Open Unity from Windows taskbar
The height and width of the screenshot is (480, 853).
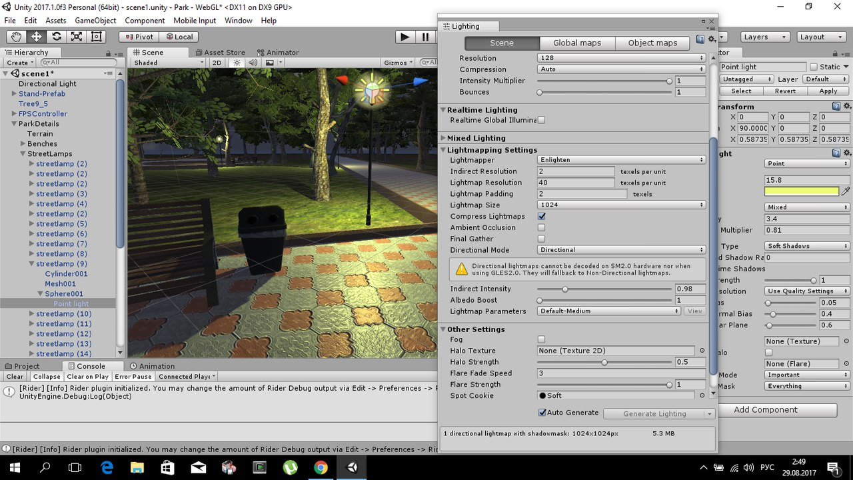coord(351,467)
